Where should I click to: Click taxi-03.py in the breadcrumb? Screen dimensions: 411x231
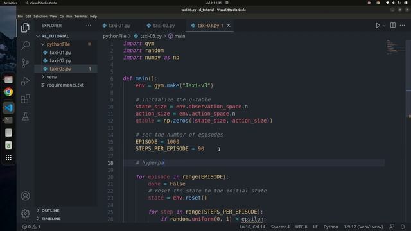[x=151, y=36]
